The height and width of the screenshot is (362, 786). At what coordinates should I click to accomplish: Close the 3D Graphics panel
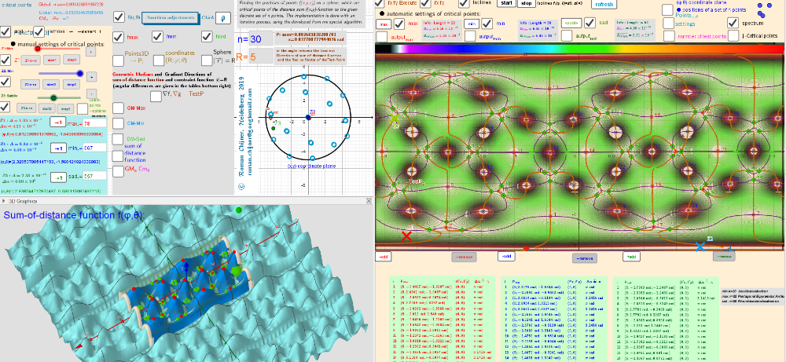tap(369, 201)
